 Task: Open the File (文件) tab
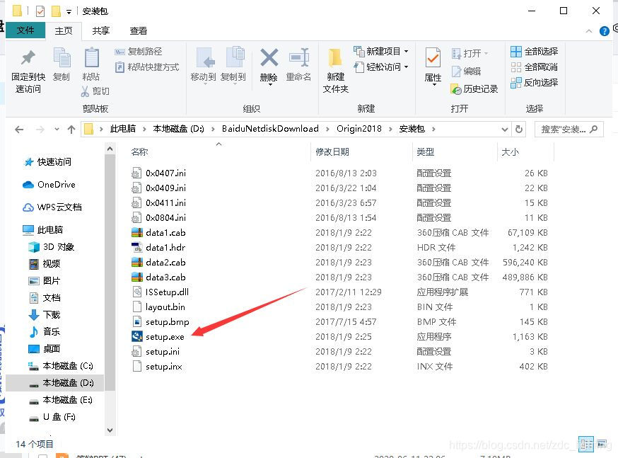25,30
